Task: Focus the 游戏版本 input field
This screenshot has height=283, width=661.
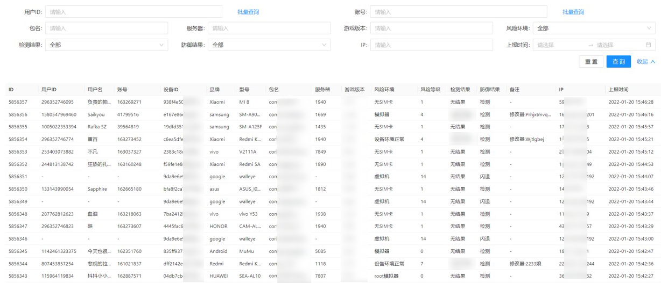Action: (431, 28)
